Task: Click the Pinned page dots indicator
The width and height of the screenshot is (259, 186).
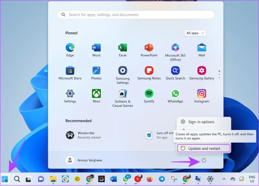Action: pos(219,74)
